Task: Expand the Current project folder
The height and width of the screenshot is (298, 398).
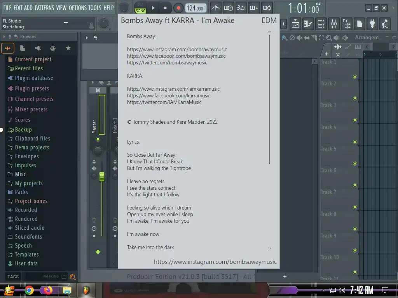Action: (30, 59)
